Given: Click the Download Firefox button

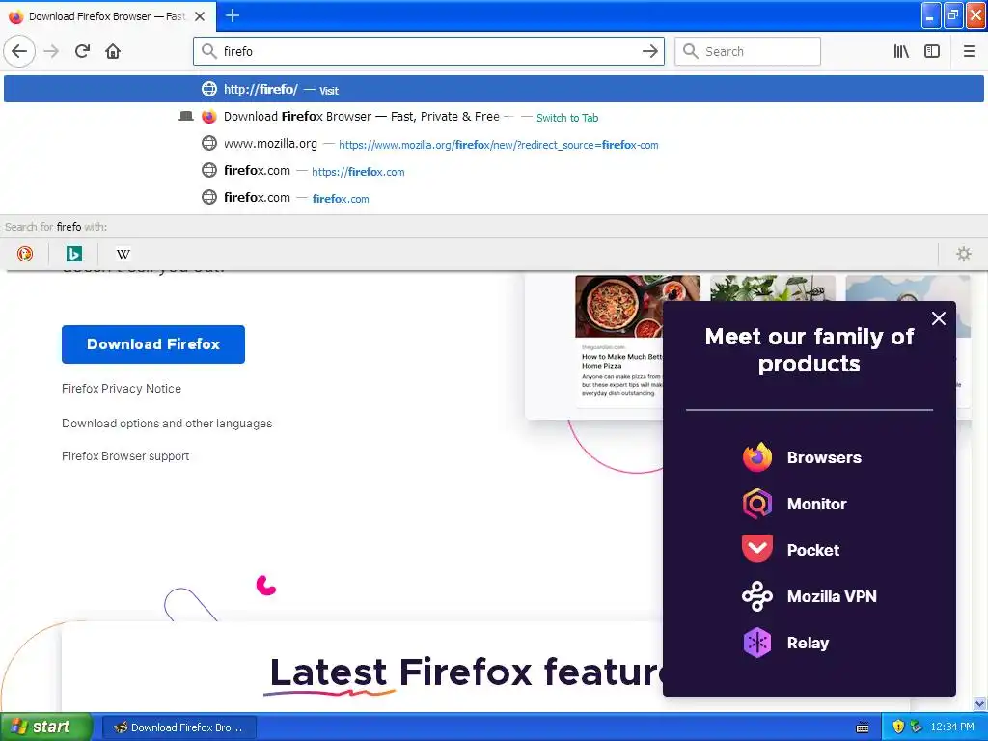Looking at the screenshot, I should pos(153,344).
